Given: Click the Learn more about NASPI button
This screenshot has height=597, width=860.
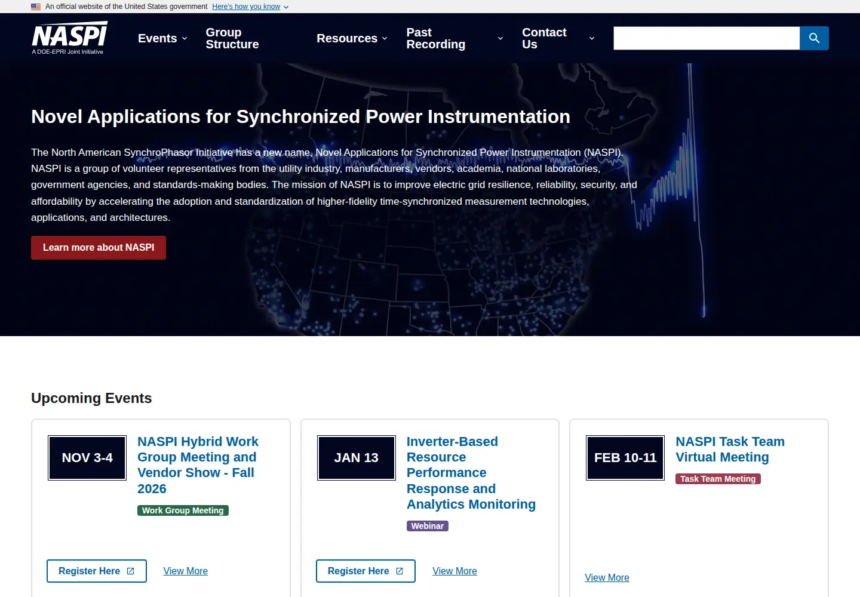Looking at the screenshot, I should [99, 248].
